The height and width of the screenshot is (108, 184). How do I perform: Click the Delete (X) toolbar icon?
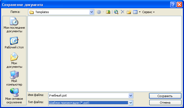[x=123, y=12]
